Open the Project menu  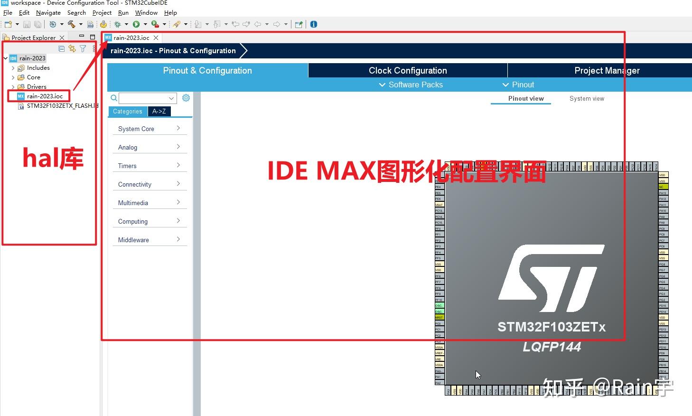[x=101, y=13]
